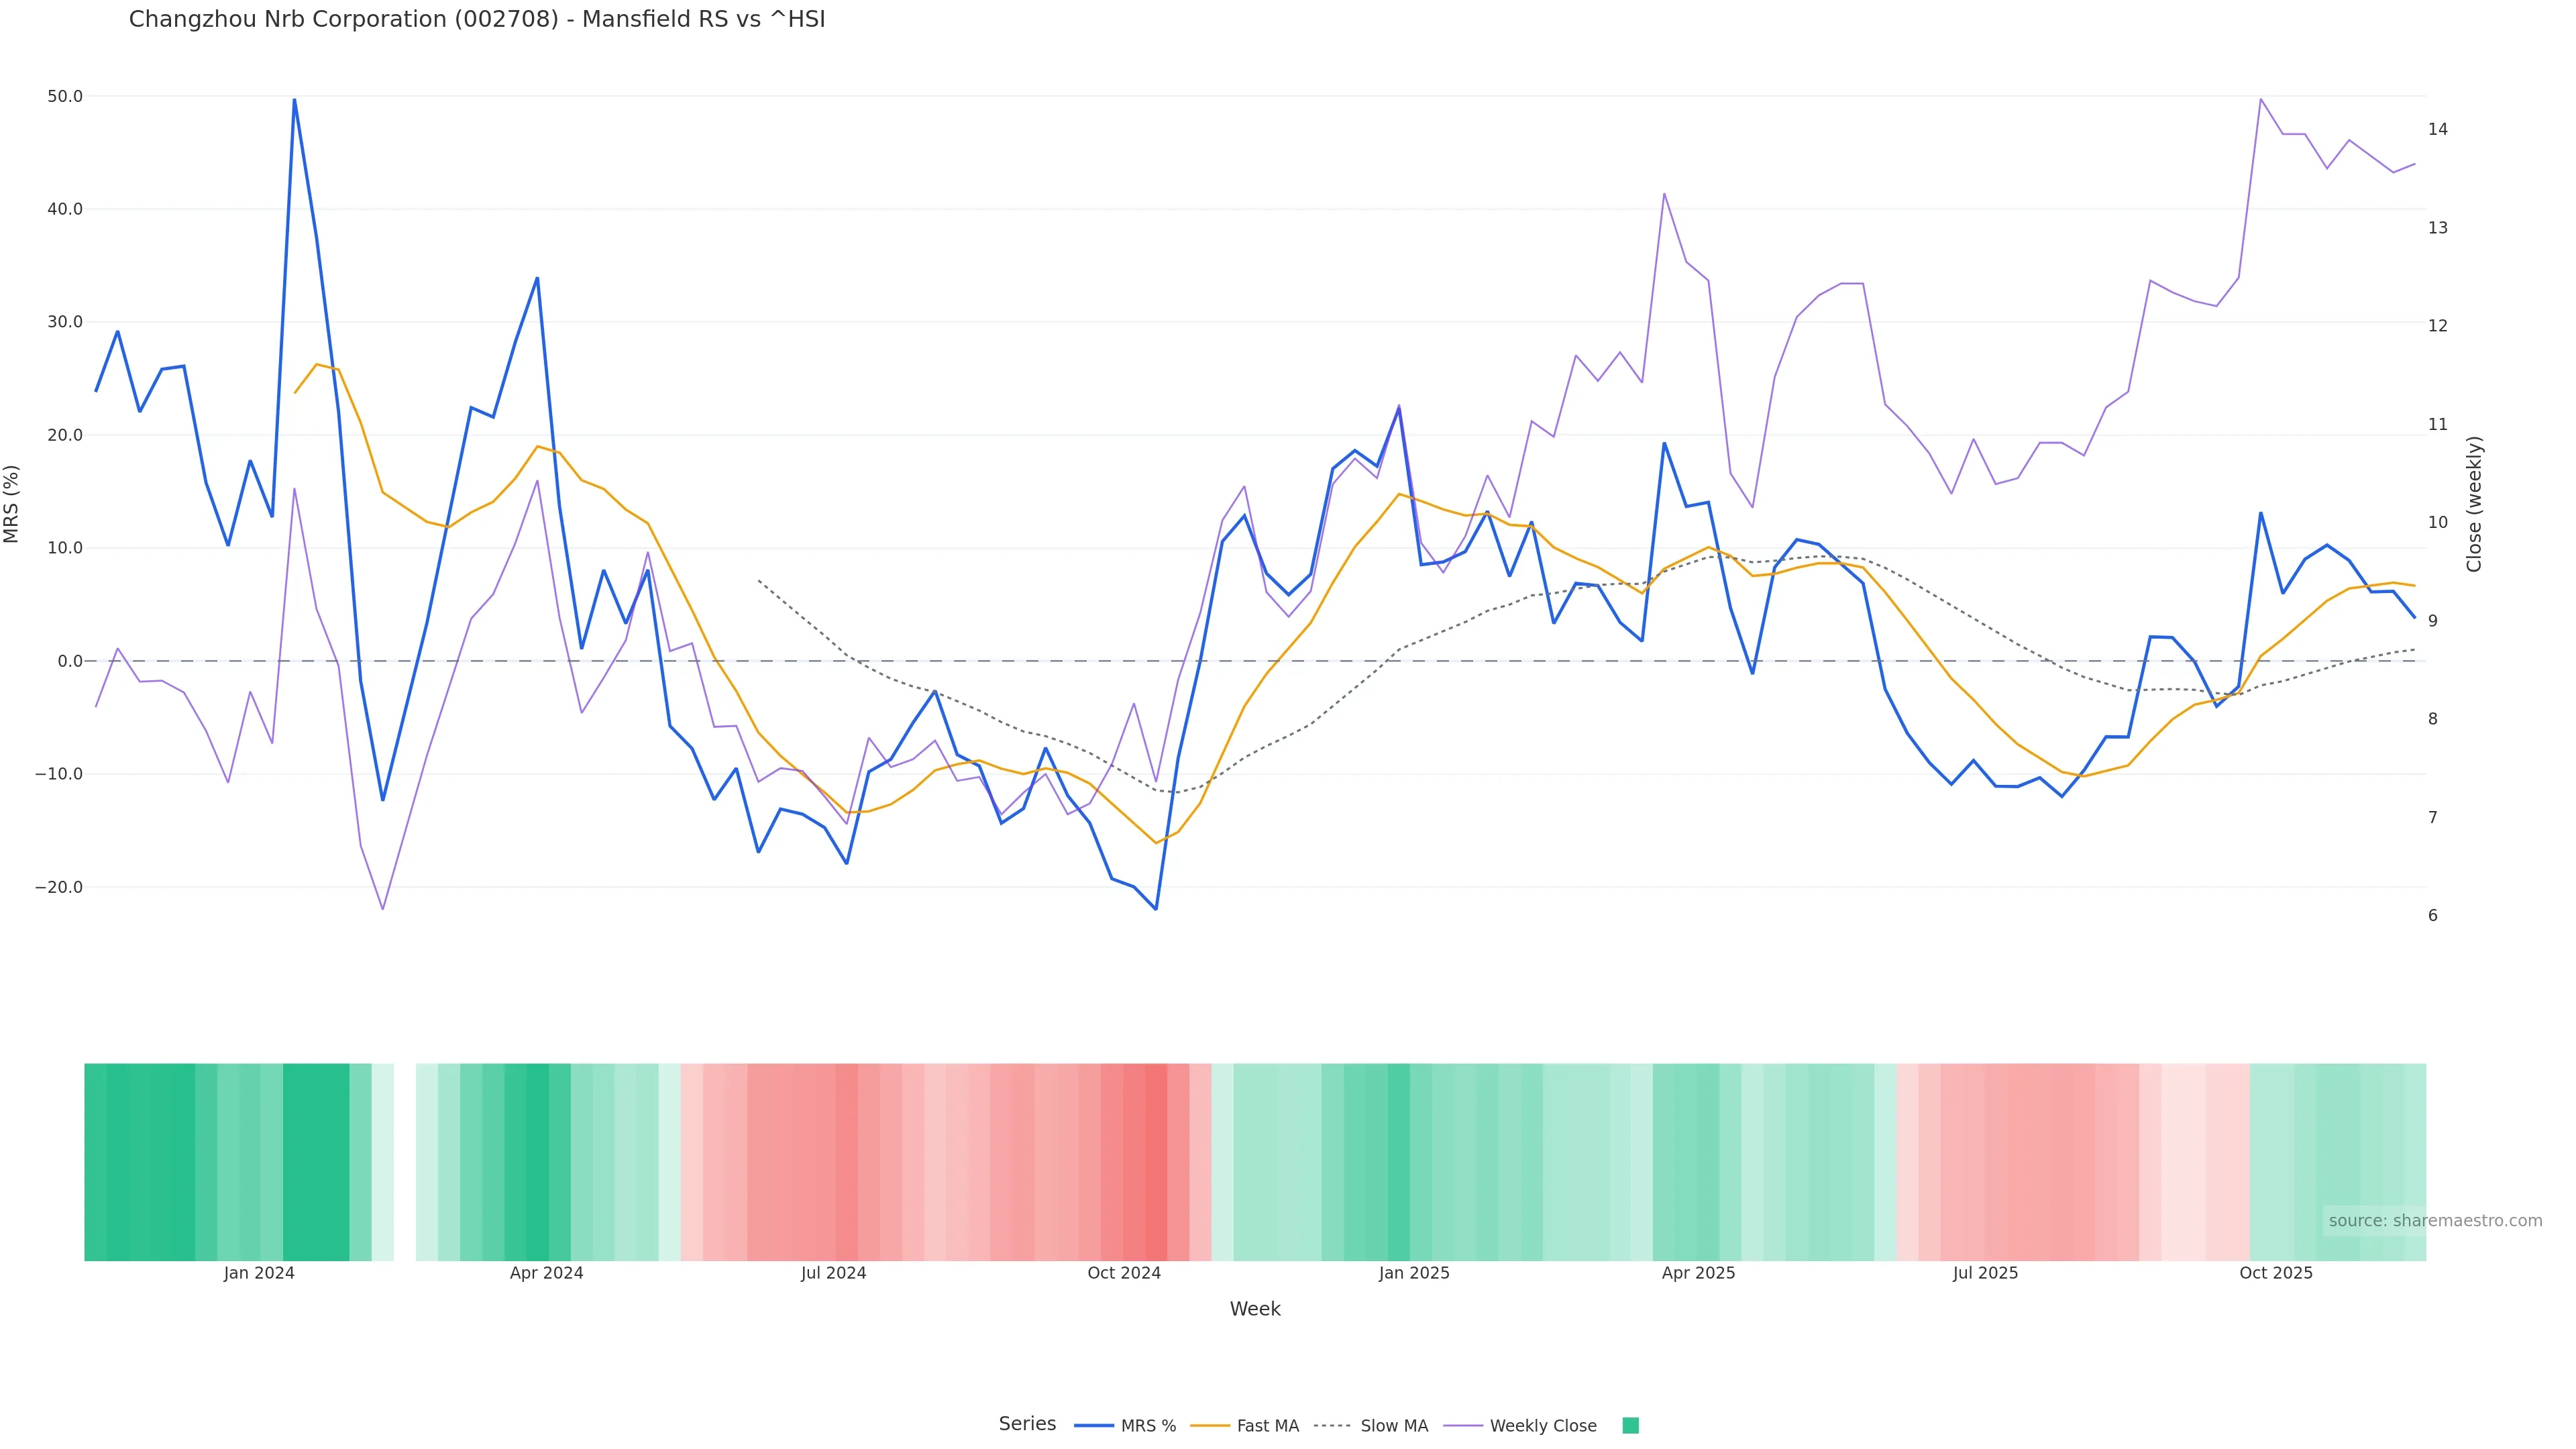Screen dimensions: 2576x1449
Task: Click the 0.0 zero-line tick label
Action: 70,661
